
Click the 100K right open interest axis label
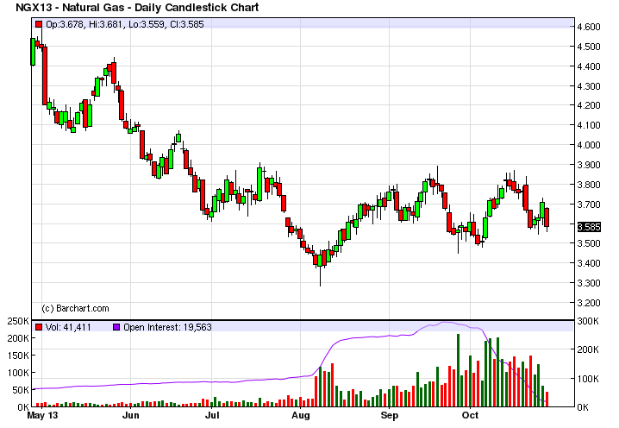(x=588, y=379)
